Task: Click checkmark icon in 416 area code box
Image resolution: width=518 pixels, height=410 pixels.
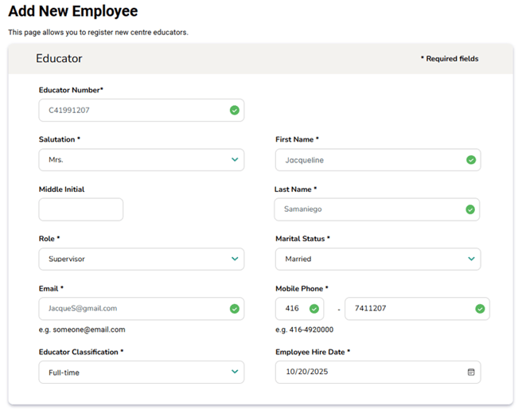Action: 314,309
